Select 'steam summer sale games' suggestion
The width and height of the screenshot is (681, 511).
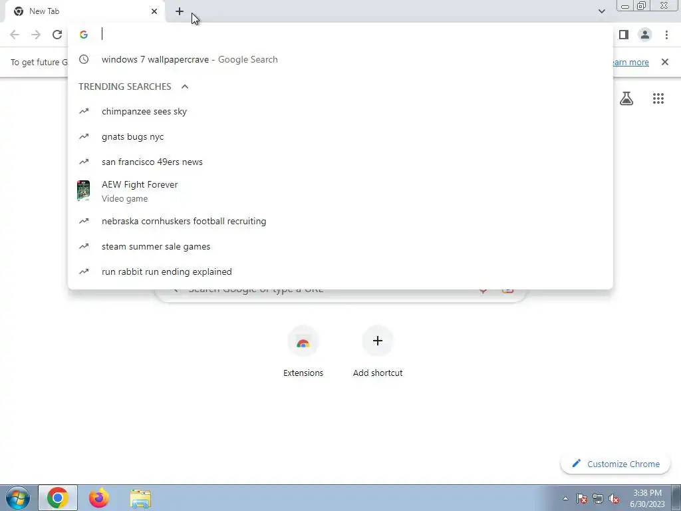(x=340, y=246)
